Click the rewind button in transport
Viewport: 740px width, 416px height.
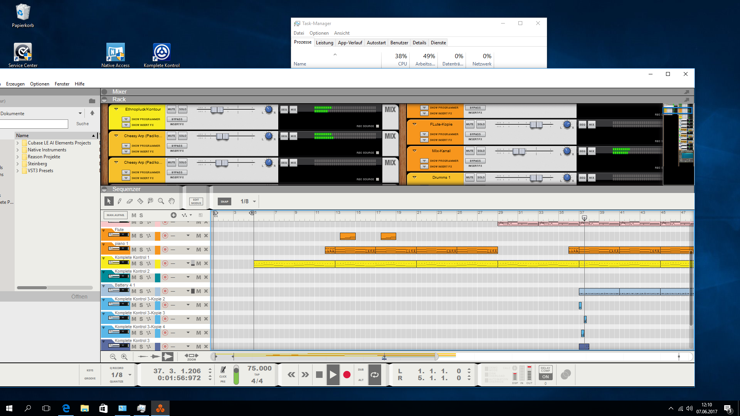coord(291,374)
